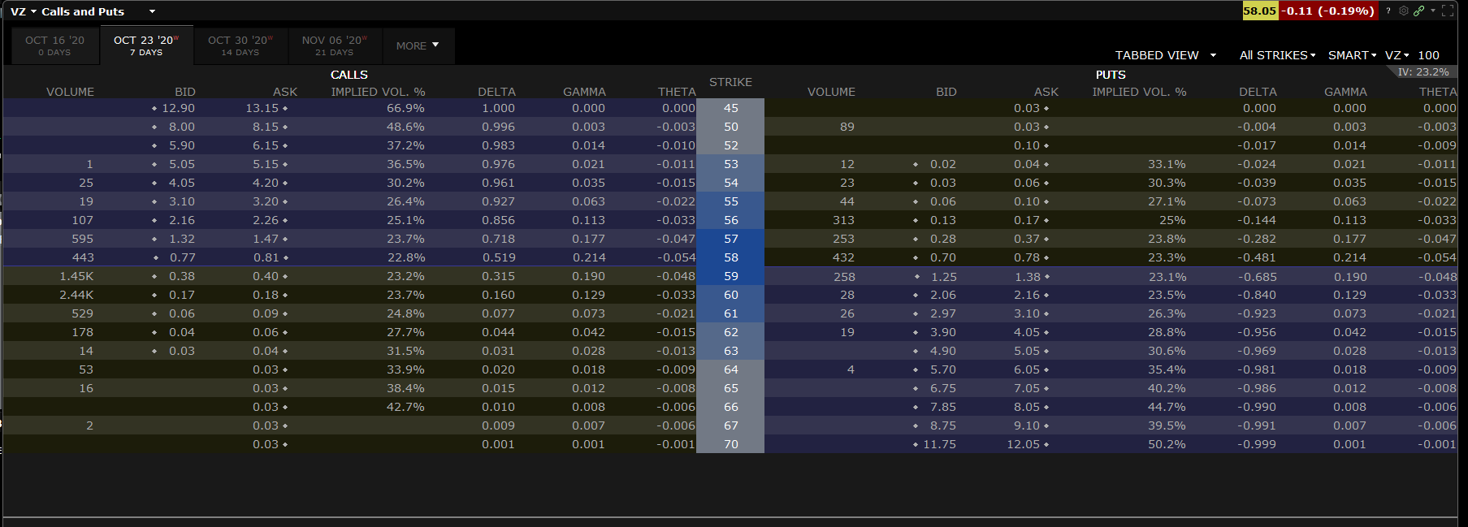Click put ask 2.16 at strike 60
The image size is (1468, 527).
pyautogui.click(x=1027, y=295)
